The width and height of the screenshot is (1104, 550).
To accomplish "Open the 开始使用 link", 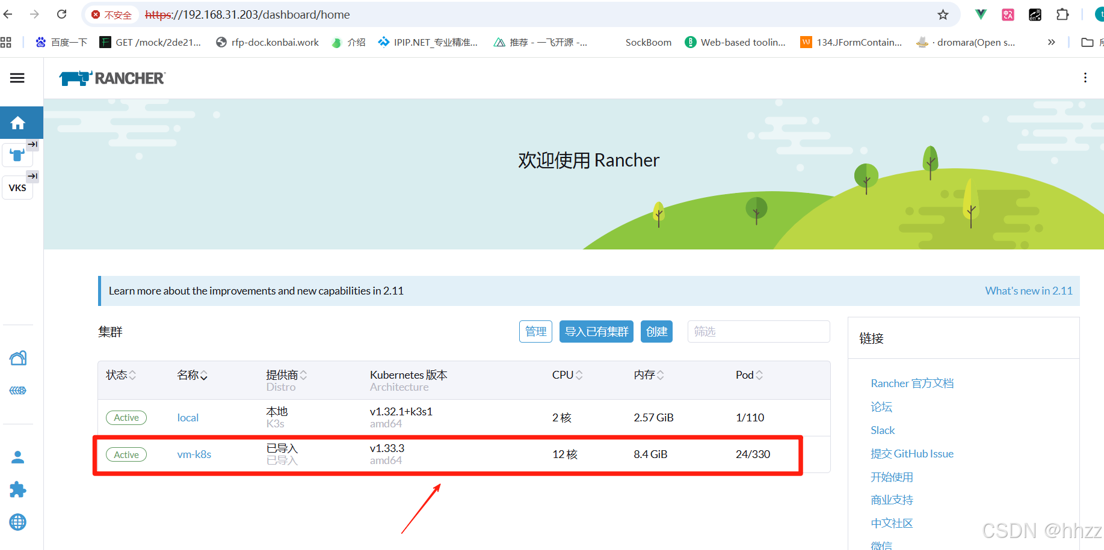I will tap(892, 477).
